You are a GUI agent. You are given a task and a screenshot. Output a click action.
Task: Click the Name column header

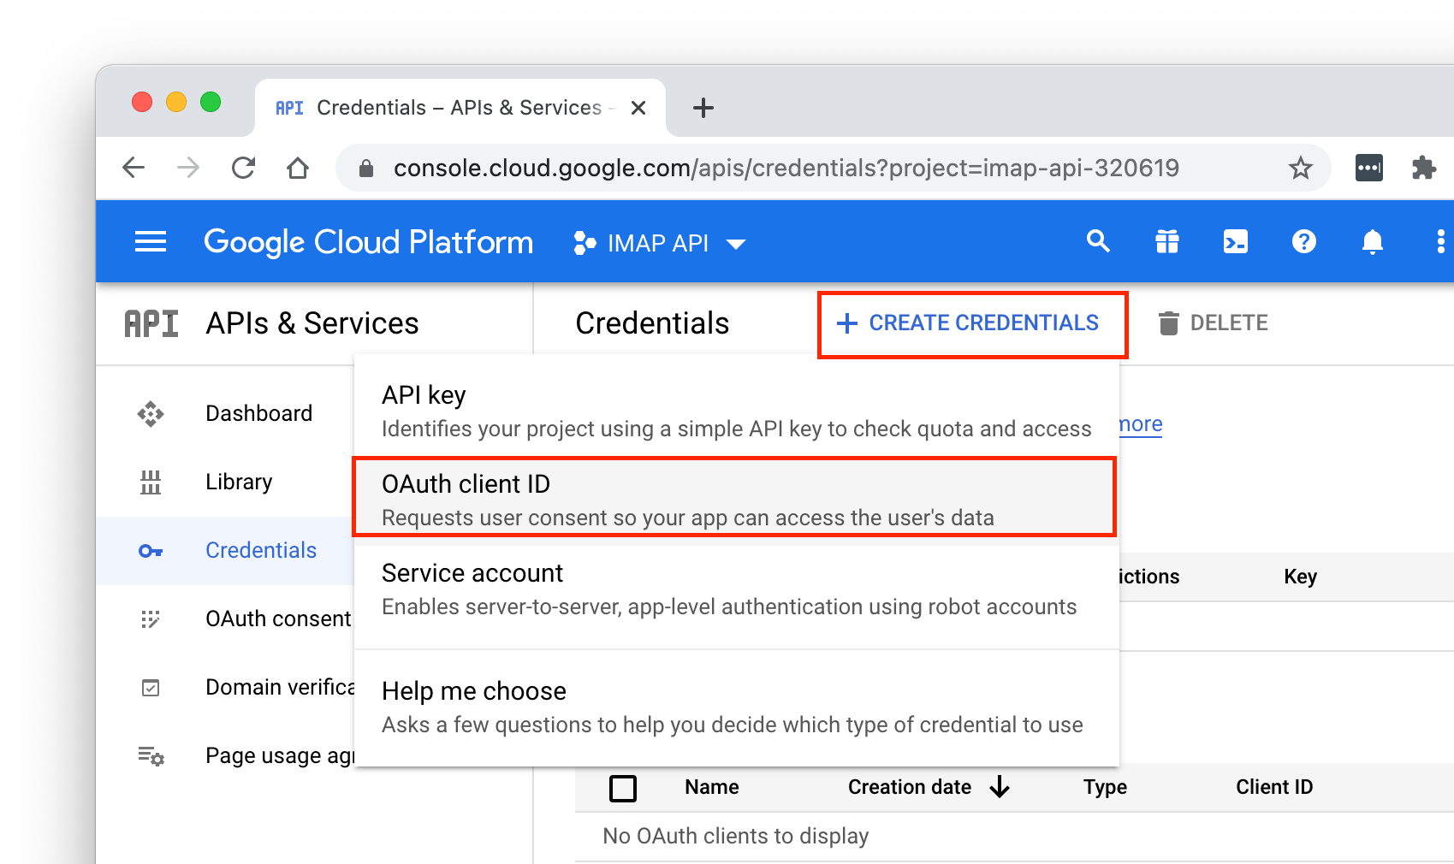[x=712, y=787]
